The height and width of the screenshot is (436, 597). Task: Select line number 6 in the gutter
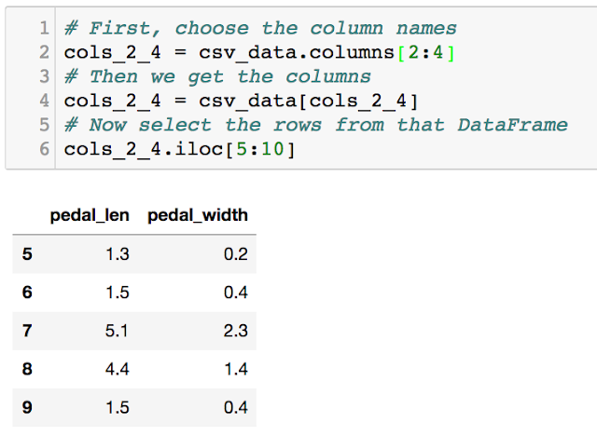coord(44,149)
